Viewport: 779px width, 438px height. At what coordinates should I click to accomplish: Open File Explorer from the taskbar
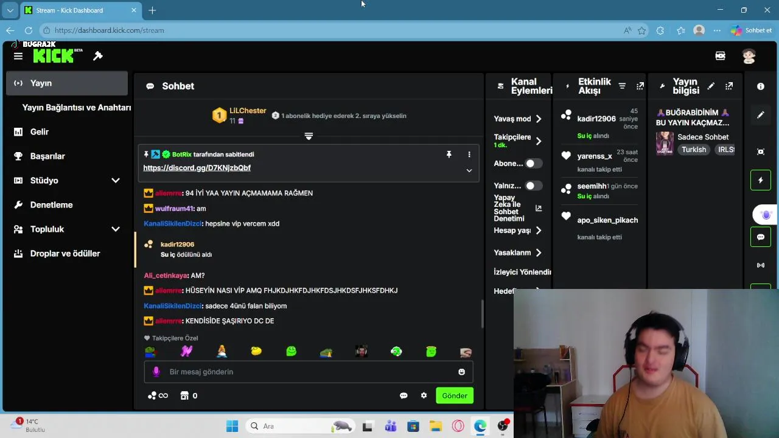[435, 426]
